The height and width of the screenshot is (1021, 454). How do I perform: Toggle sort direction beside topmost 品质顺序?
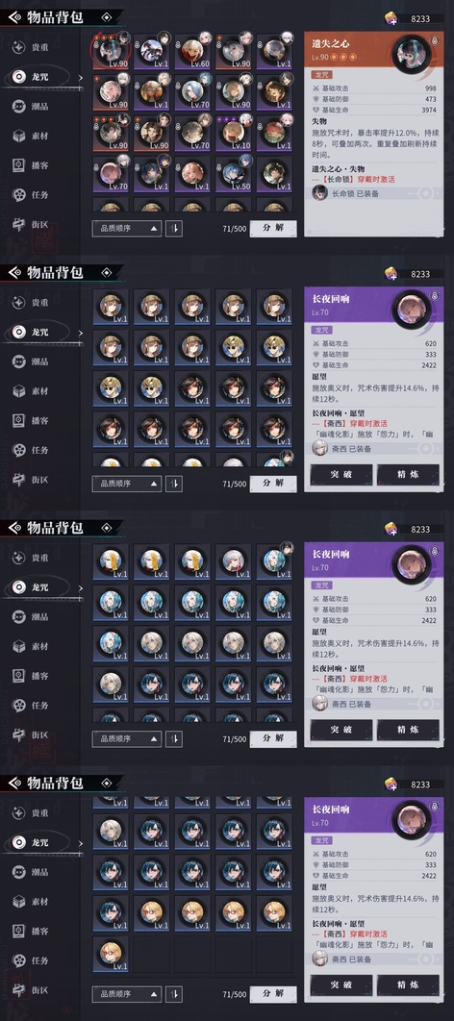click(x=174, y=229)
